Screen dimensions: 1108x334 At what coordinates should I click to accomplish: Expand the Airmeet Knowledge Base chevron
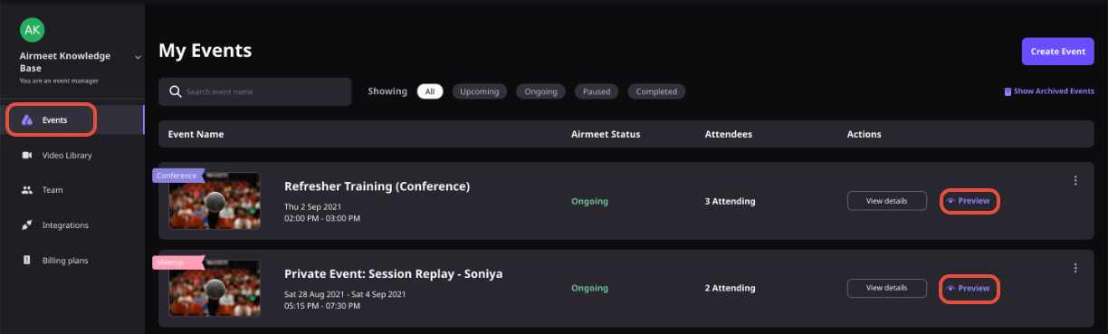pyautogui.click(x=138, y=57)
